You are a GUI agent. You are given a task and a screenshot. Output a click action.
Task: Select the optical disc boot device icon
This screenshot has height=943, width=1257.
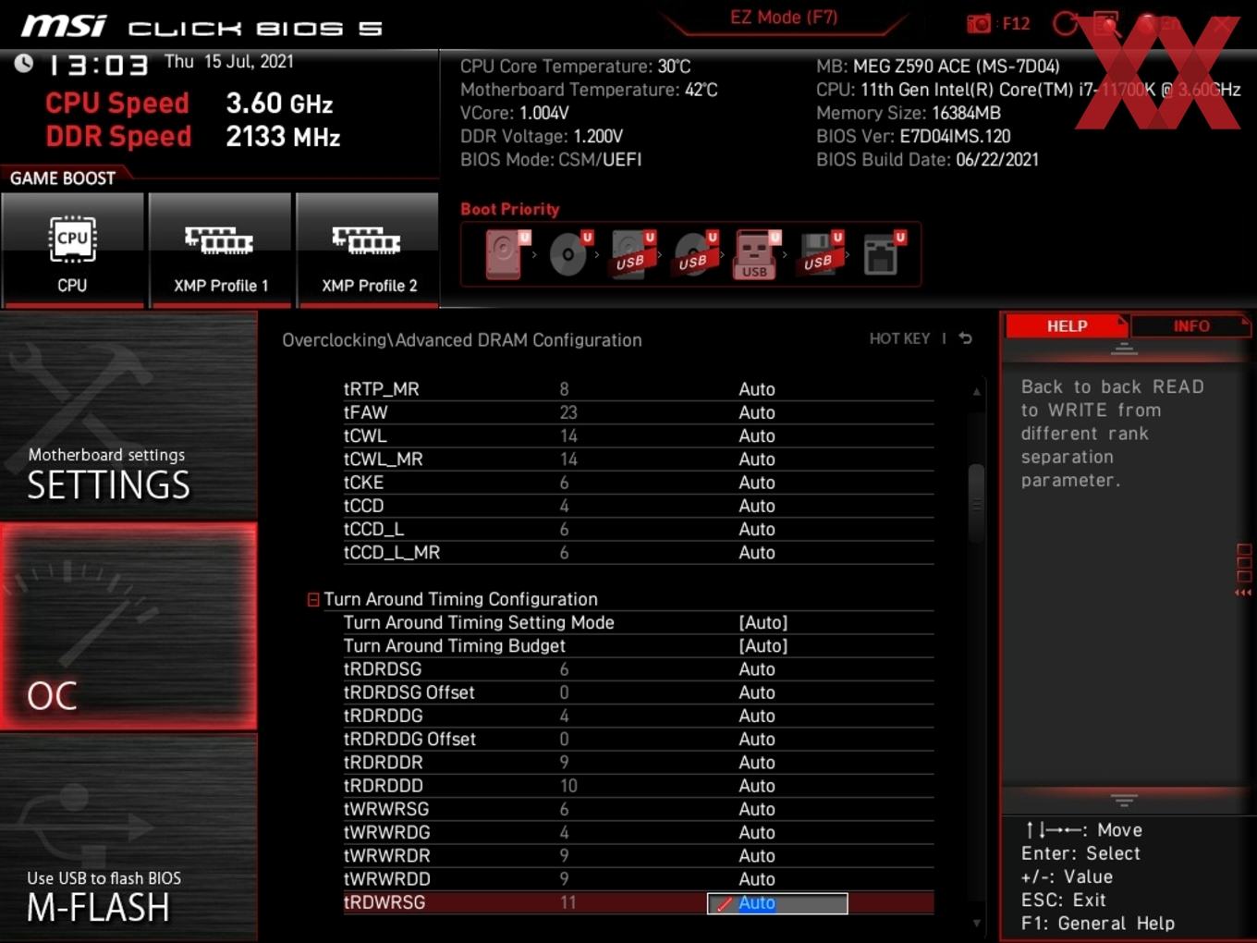[569, 254]
